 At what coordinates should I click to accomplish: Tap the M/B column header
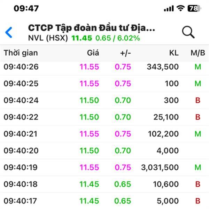click(198, 53)
